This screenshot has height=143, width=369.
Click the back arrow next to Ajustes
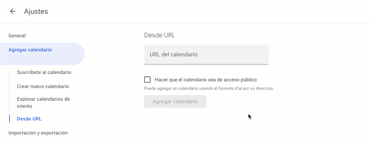13,11
